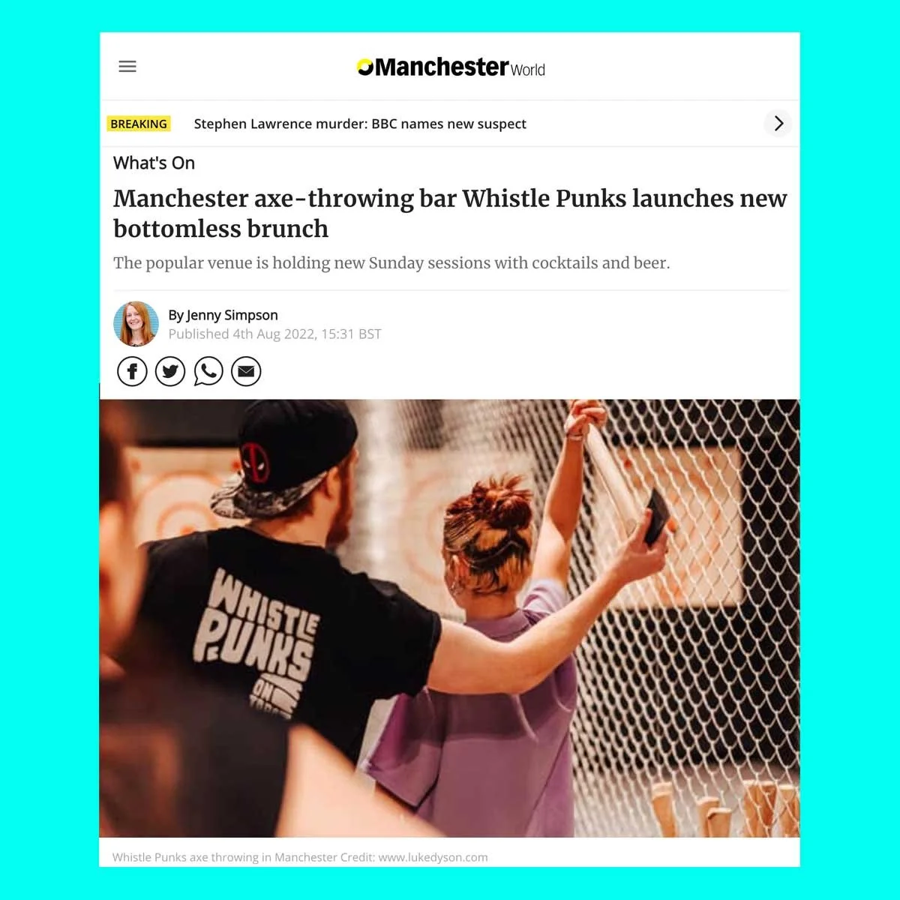The width and height of the screenshot is (900, 900).
Task: Click the yellow BREAKING badge
Action: pyautogui.click(x=139, y=124)
